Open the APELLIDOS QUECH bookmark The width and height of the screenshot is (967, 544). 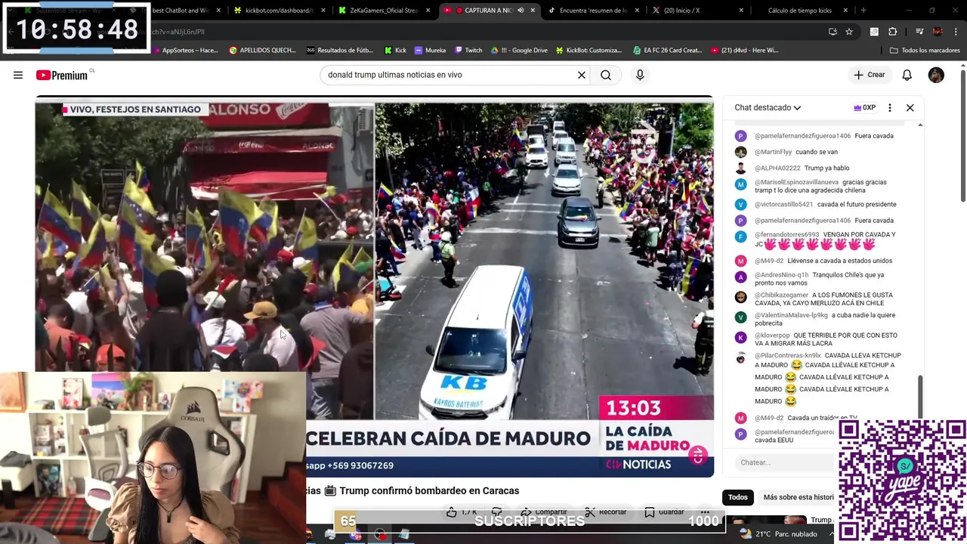pos(261,50)
